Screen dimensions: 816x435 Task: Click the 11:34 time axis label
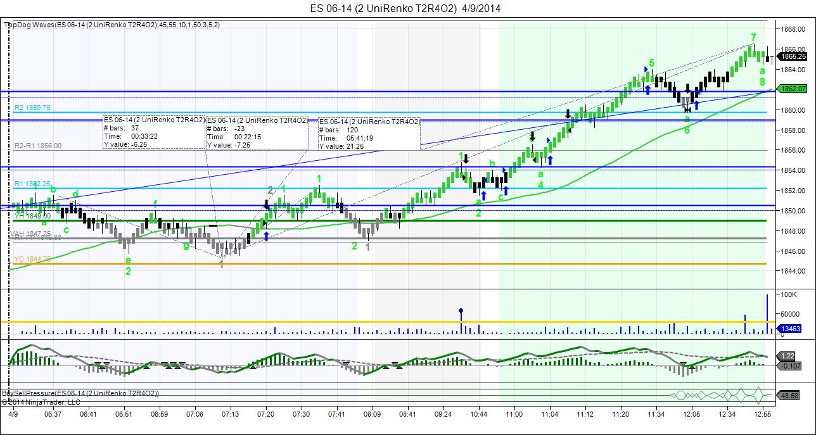pos(656,414)
